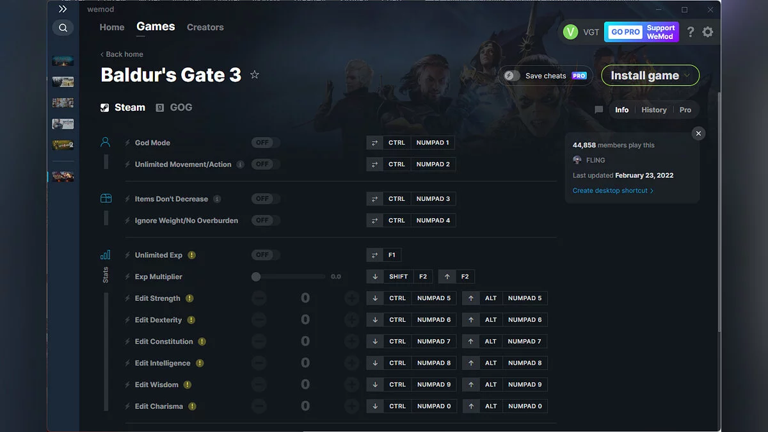Click the Install game button
Image resolution: width=768 pixels, height=432 pixels.
(650, 76)
